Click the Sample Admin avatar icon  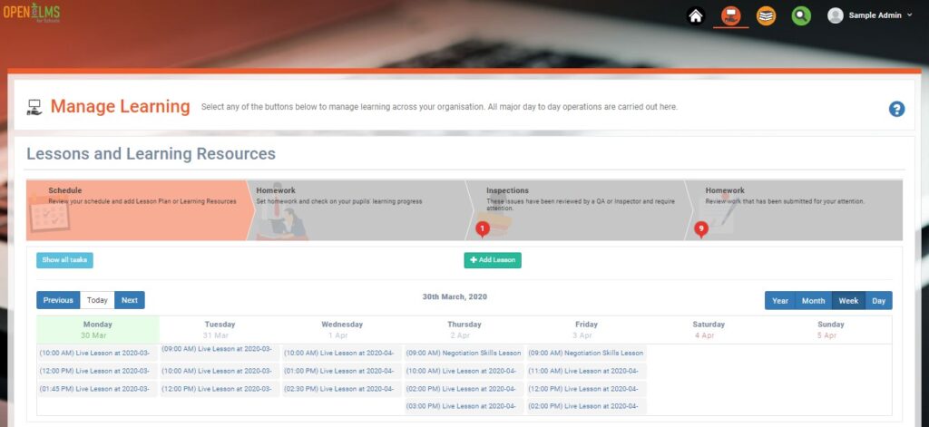pos(836,16)
